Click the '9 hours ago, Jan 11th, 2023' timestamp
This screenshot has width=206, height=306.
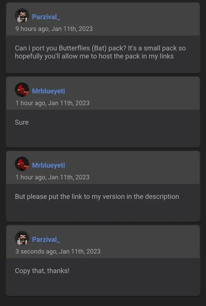(x=54, y=29)
